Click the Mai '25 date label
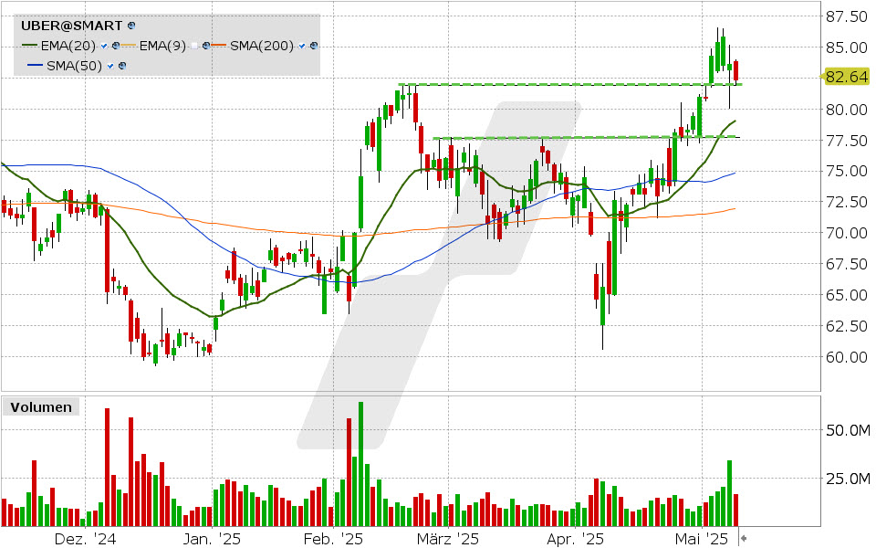876x548 pixels. tap(702, 539)
